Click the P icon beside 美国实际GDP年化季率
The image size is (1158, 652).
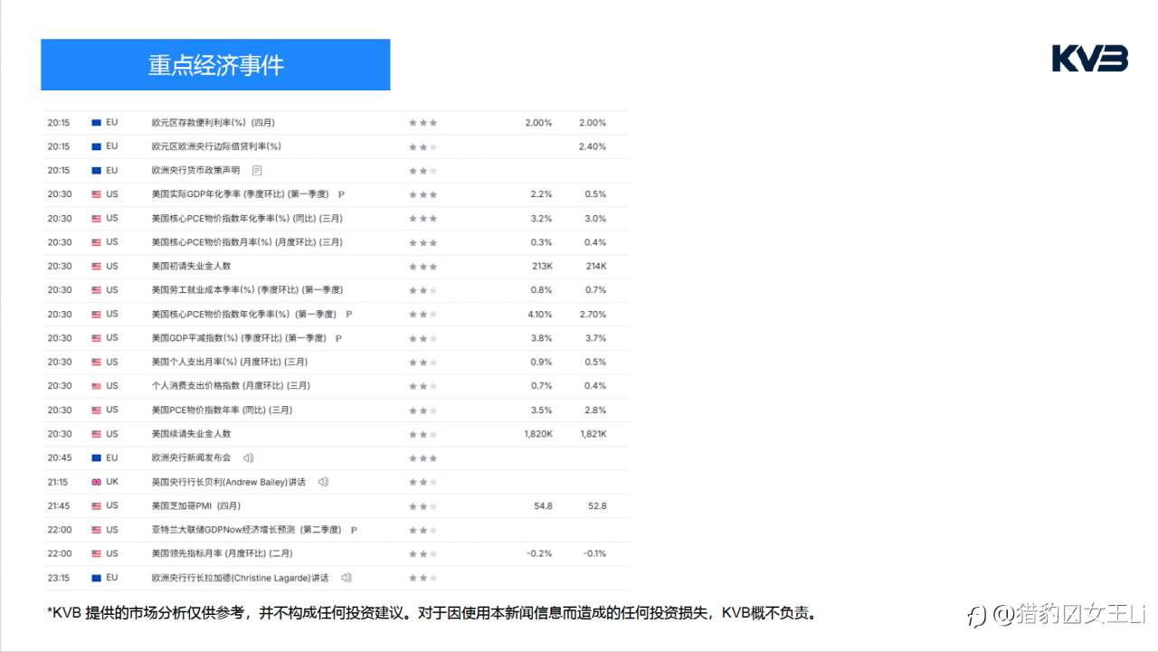pos(341,194)
